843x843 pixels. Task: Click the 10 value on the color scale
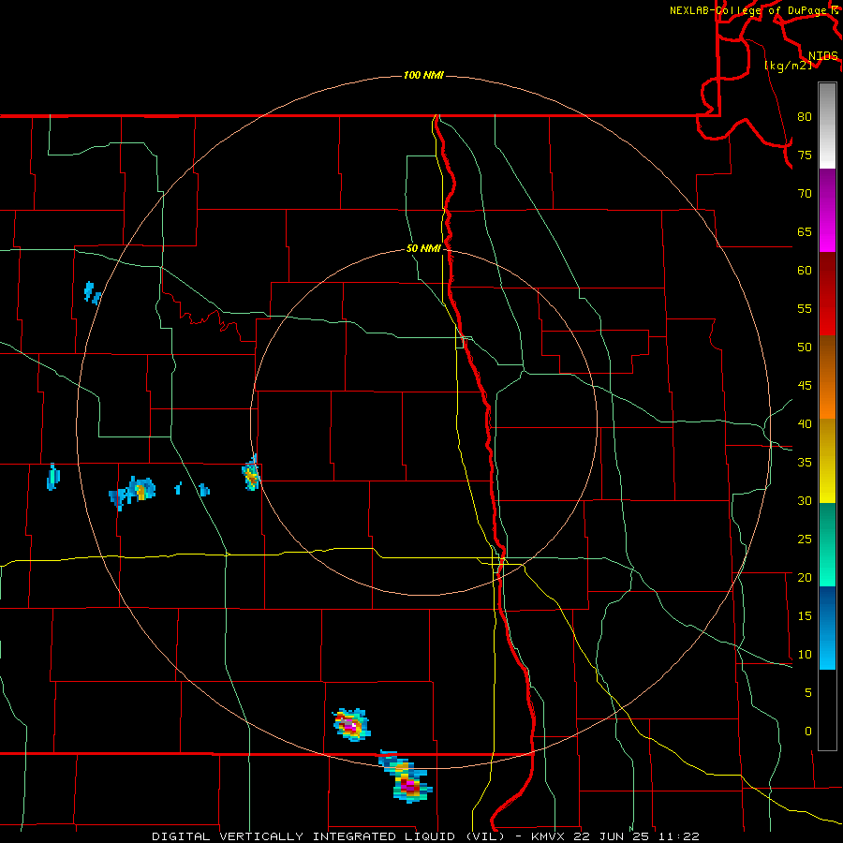(x=805, y=655)
